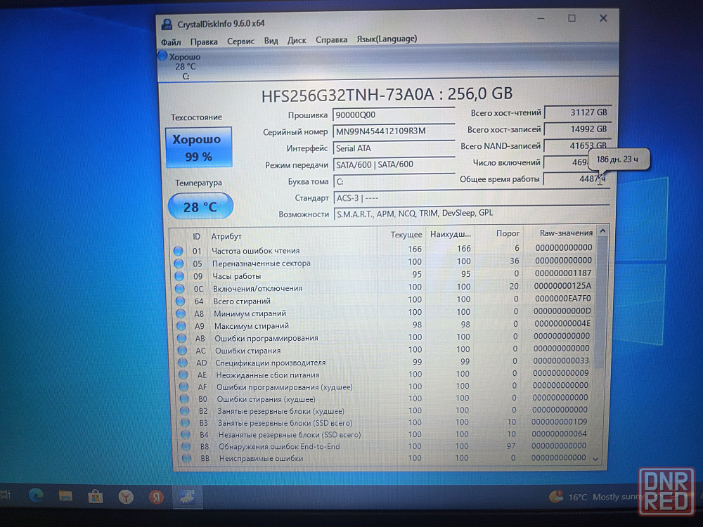Click status circle for Занятые резервные блоки (худшее)
The height and width of the screenshot is (527, 703).
point(184,411)
